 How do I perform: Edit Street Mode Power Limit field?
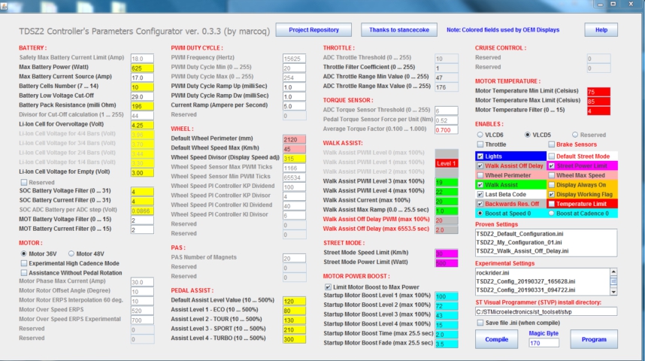[447, 262]
